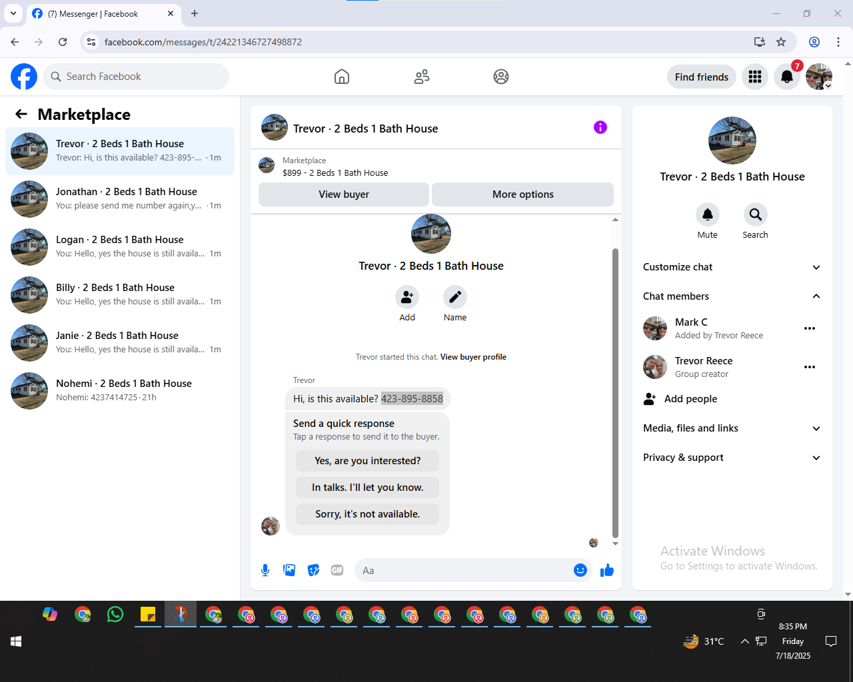Click the Facebook logo icon
Viewport: 853px width, 682px height.
(24, 77)
